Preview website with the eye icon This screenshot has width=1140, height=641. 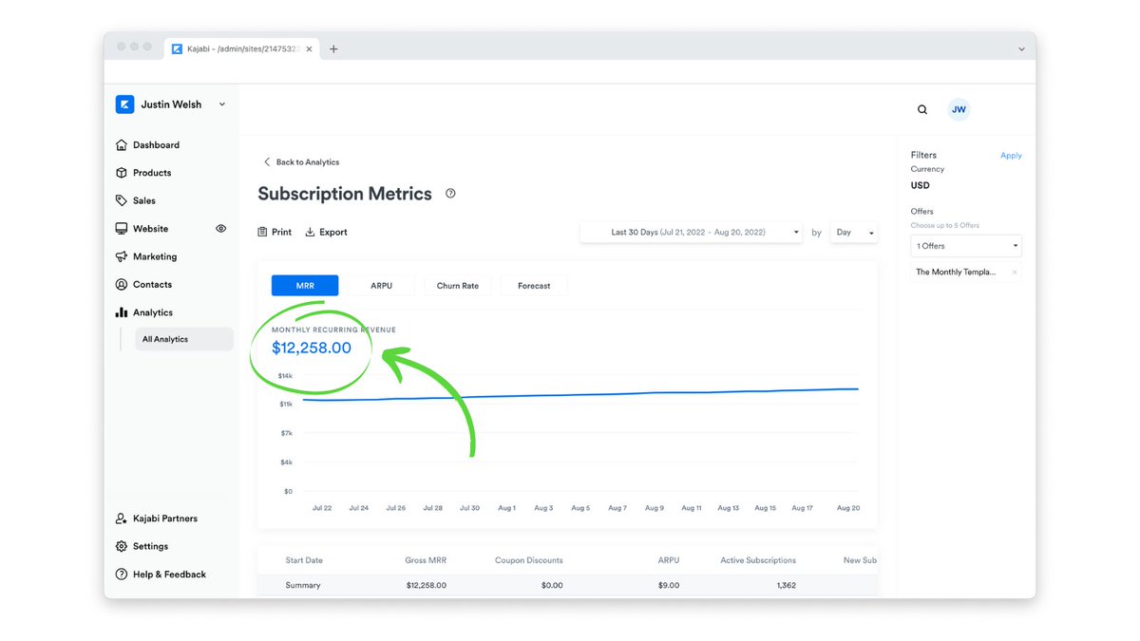(x=221, y=229)
